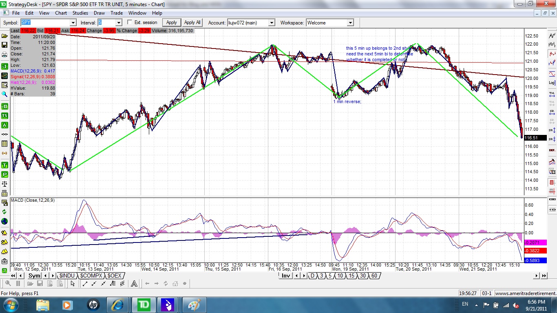Open the TD Ameritrade app in taskbar
Viewport: 557px width, 313px height.
[143, 304]
